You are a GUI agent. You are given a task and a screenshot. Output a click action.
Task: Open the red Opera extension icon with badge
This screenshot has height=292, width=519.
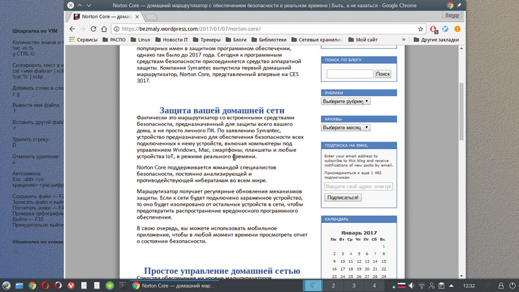click(x=433, y=29)
